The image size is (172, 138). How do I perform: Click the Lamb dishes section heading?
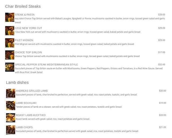tap(17, 83)
